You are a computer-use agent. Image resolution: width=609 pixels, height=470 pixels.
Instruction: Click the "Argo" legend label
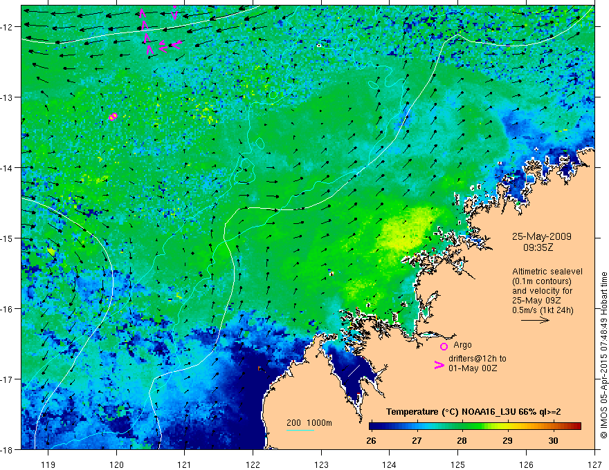pos(462,345)
